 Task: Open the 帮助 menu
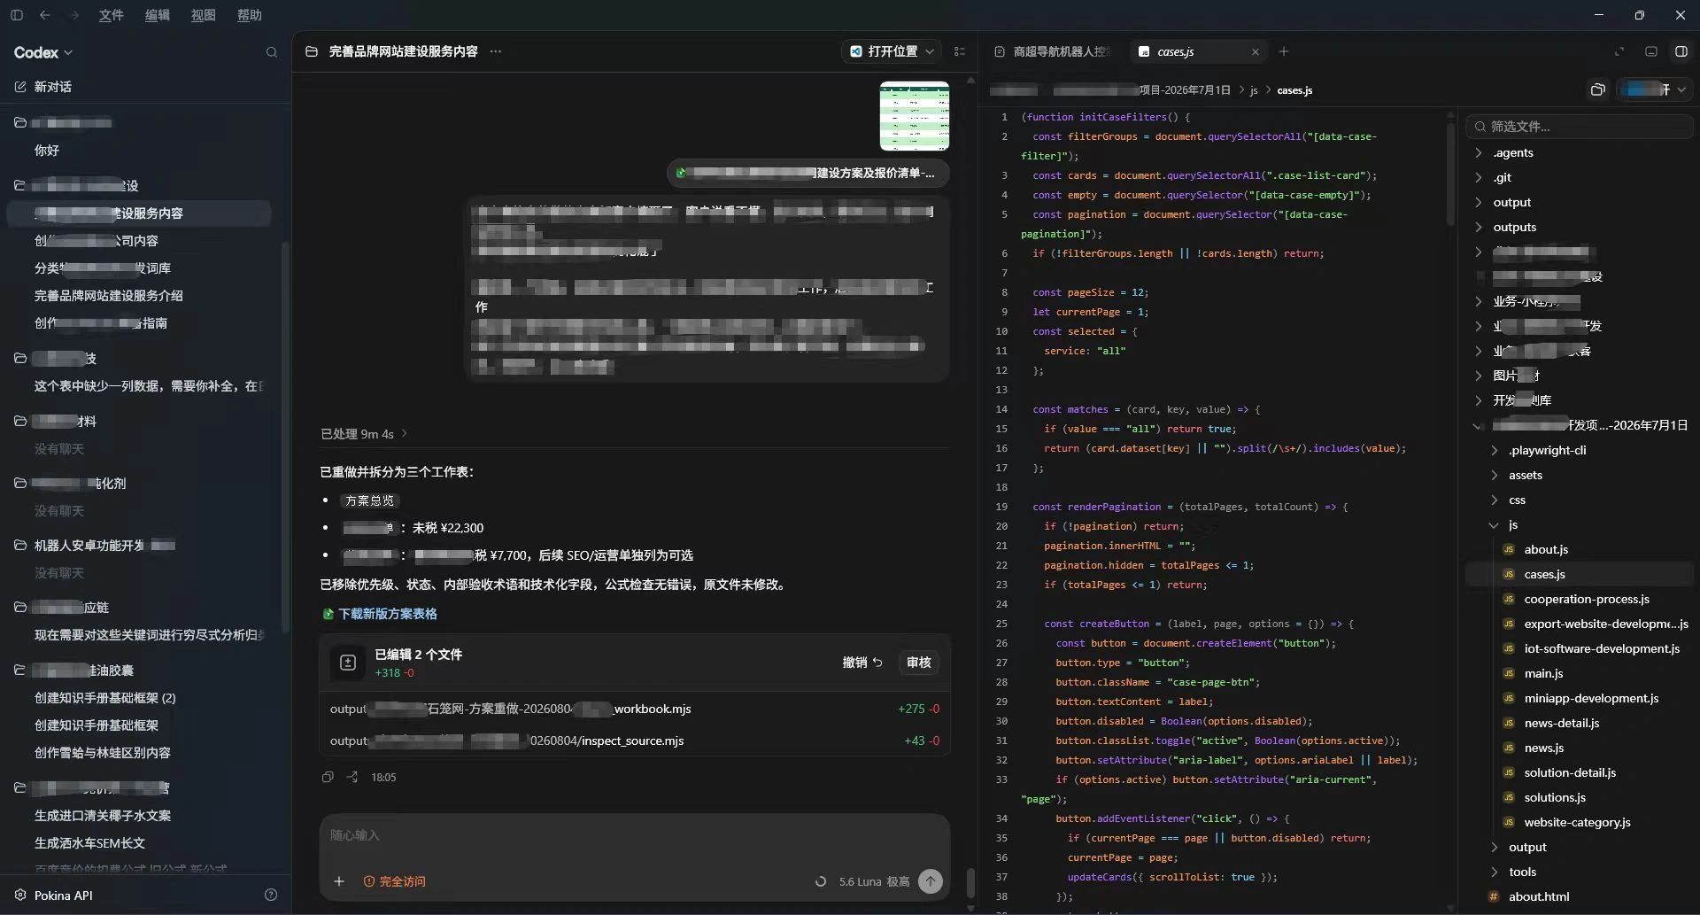click(250, 15)
